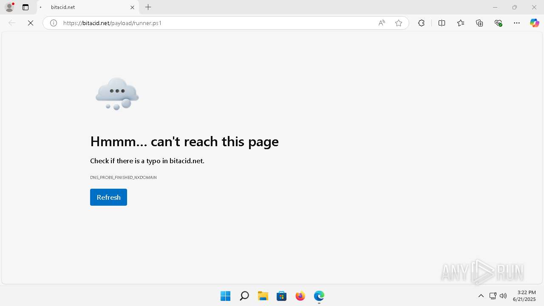Open the Windows Start menu
This screenshot has width=544, height=306.
[225, 296]
